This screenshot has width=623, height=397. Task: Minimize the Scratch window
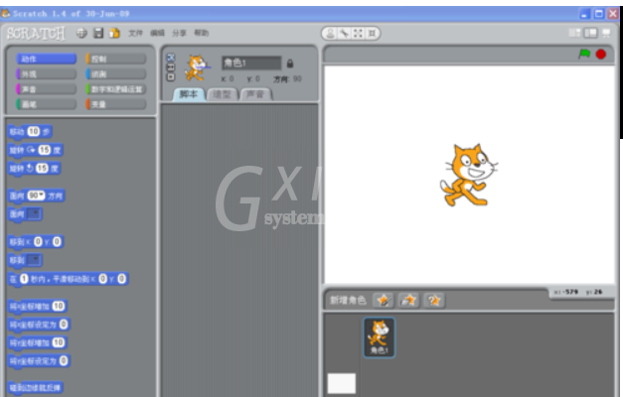pos(584,14)
